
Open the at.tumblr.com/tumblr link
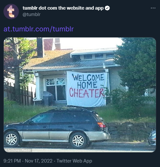coord(39,29)
